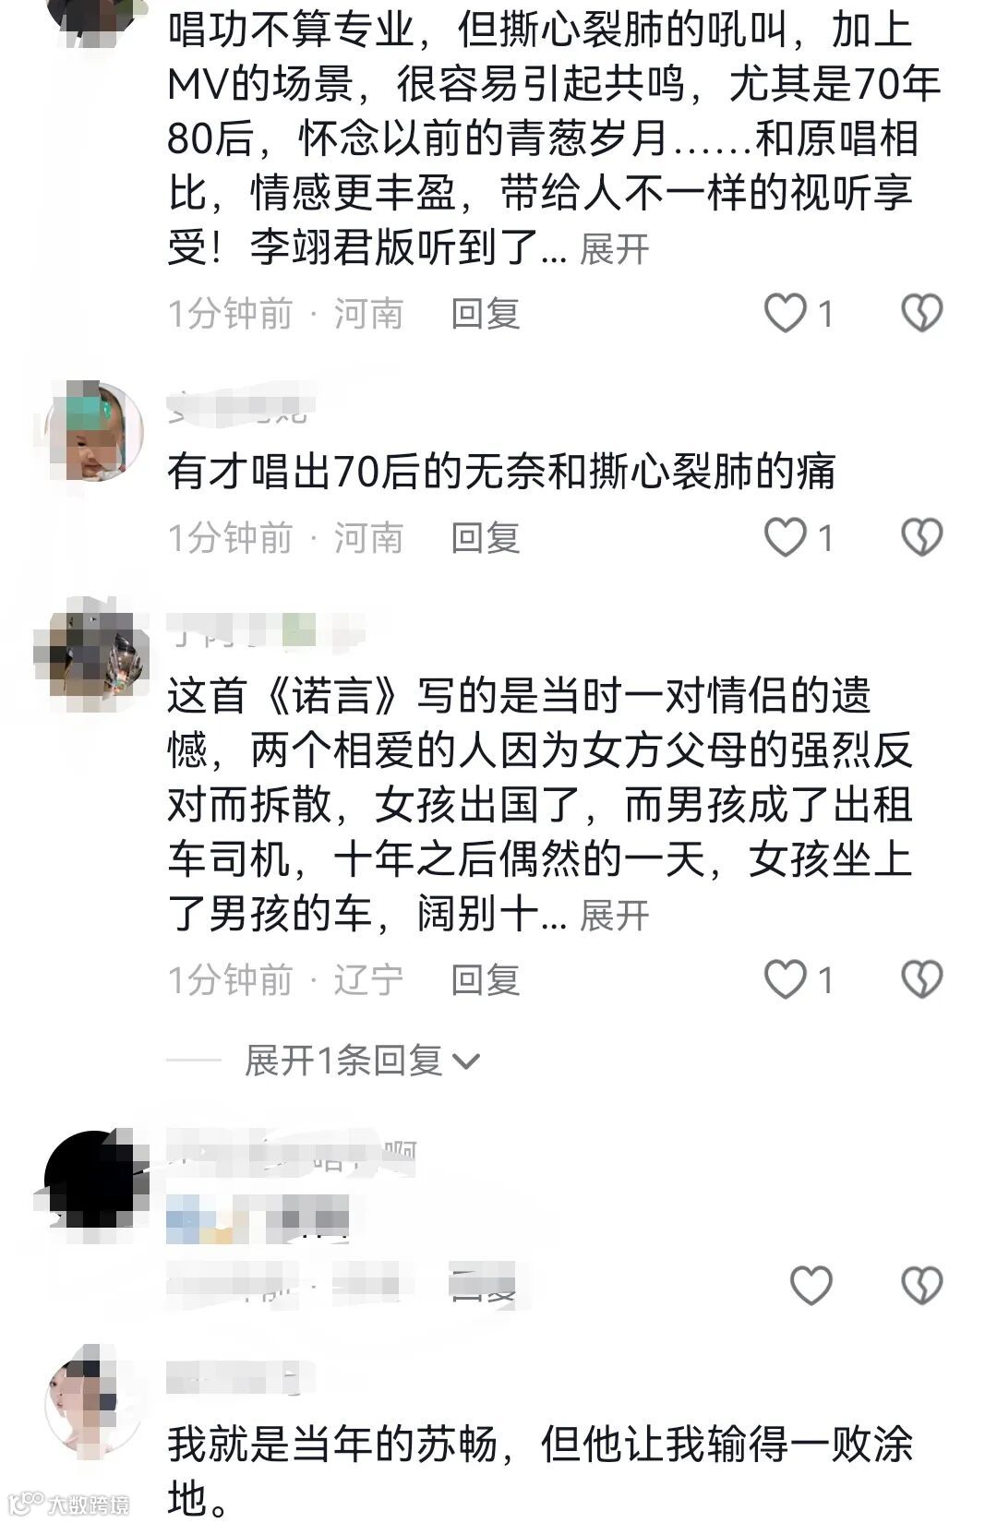
Task: Open the black avatar of fourth commenter
Action: pyautogui.click(x=94, y=1180)
